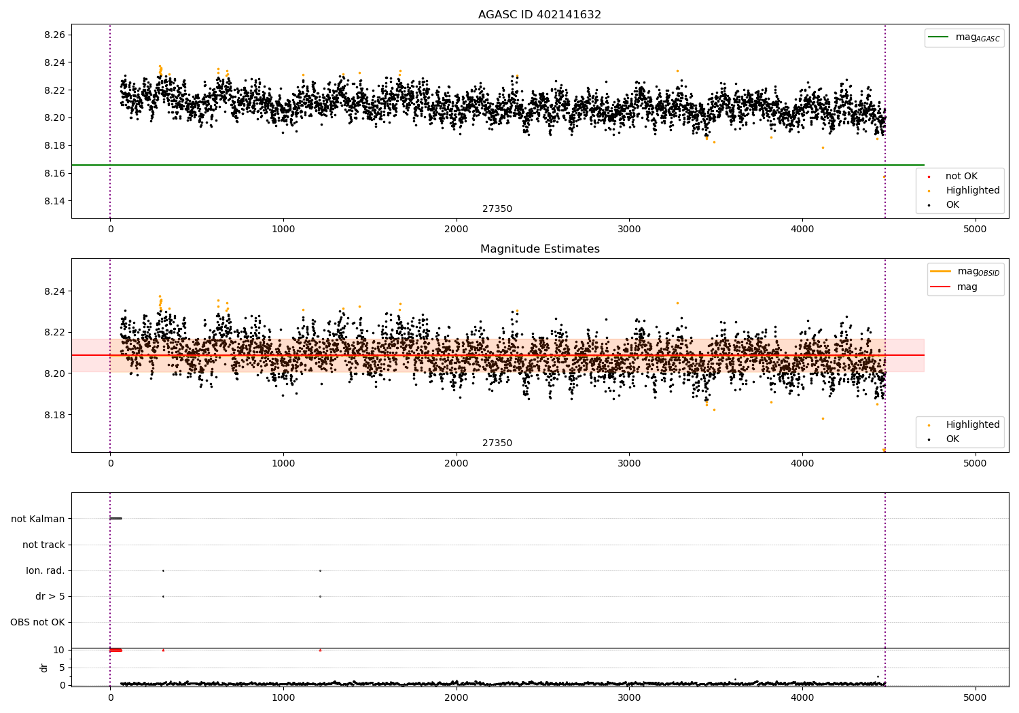
Task: Click the '8.24' y-tick in Magnitude Estimates plot
Action: pyautogui.click(x=54, y=291)
